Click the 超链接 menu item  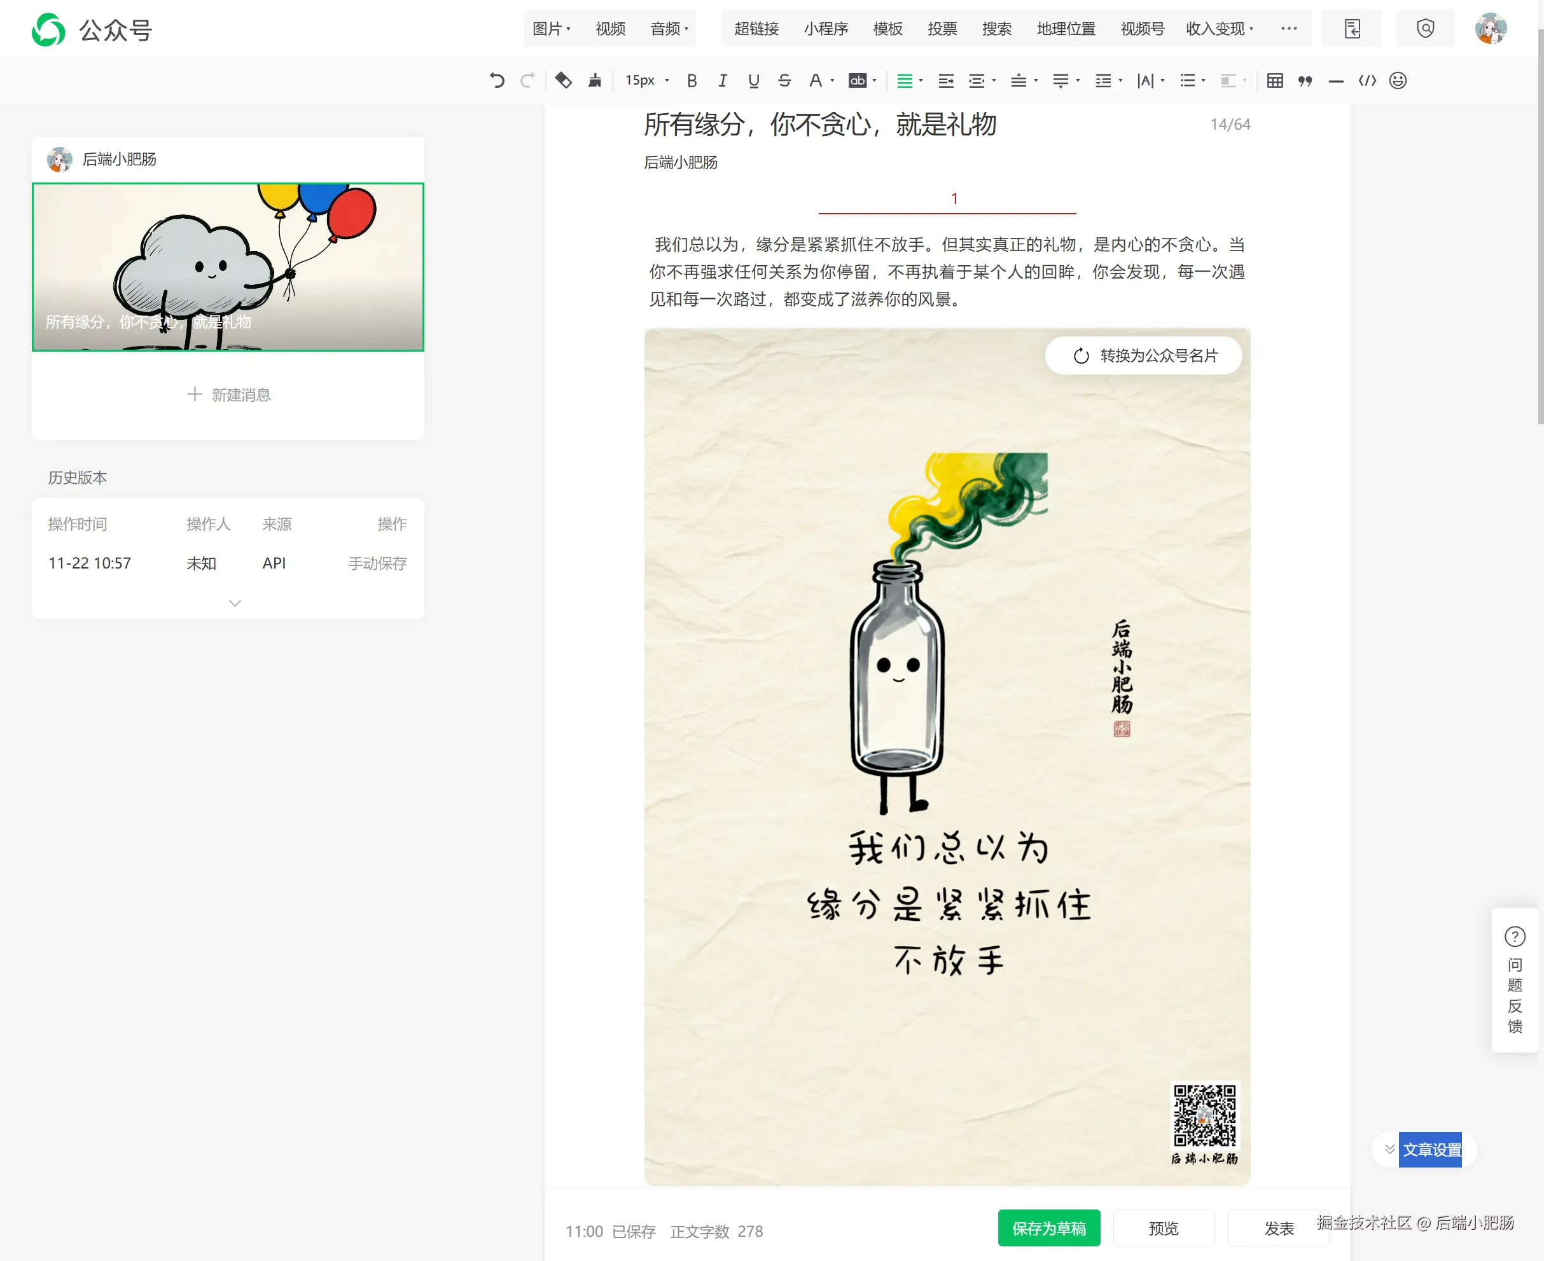click(x=756, y=29)
